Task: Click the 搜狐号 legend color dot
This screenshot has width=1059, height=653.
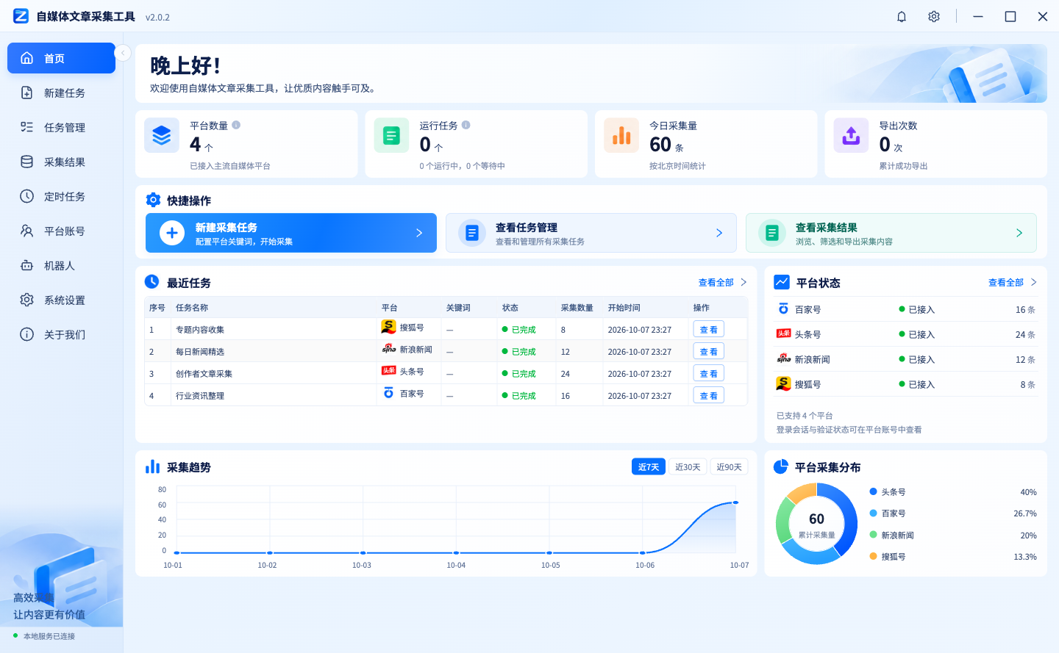Action: tap(874, 556)
